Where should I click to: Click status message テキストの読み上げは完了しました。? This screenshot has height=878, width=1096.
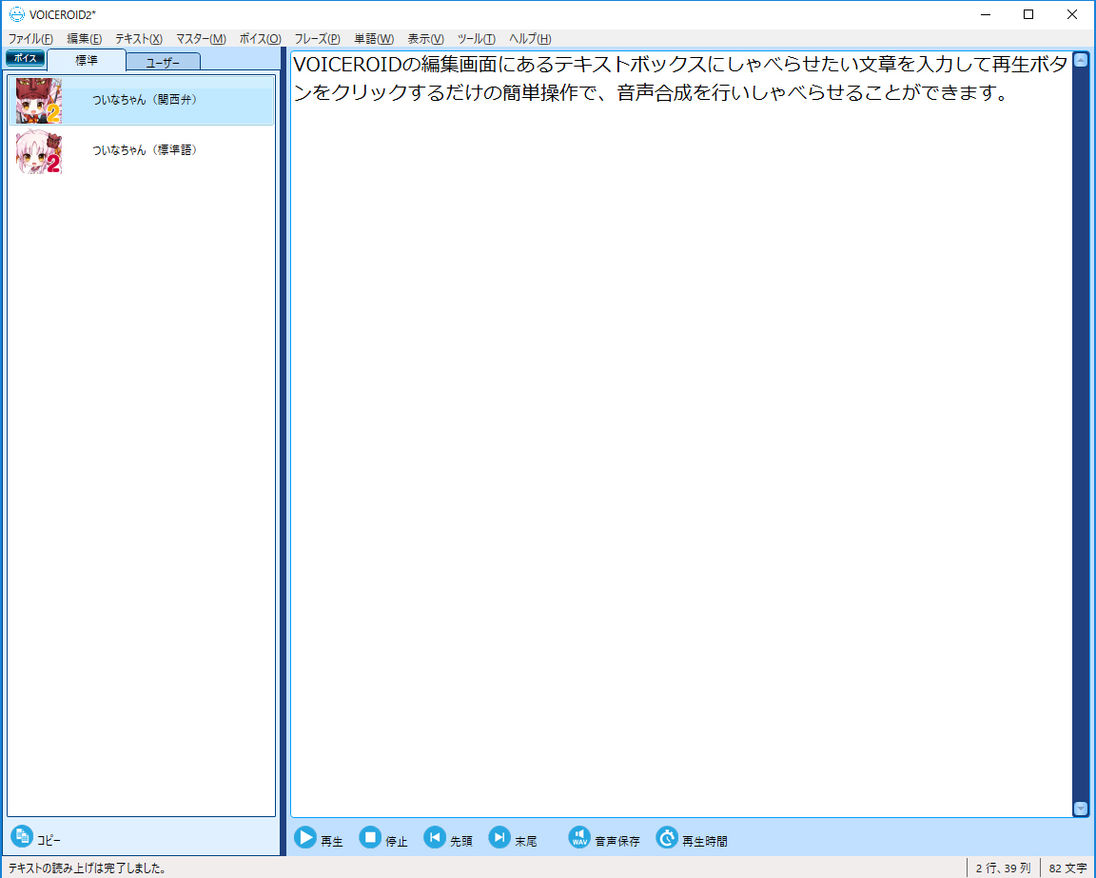[x=88, y=868]
